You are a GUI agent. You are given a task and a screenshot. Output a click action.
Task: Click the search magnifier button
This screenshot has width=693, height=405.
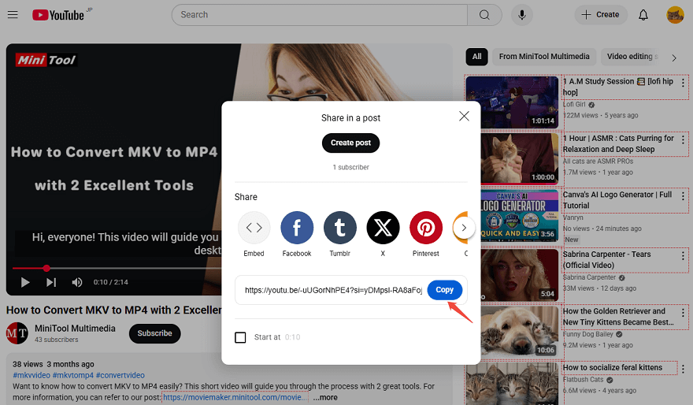click(x=484, y=15)
